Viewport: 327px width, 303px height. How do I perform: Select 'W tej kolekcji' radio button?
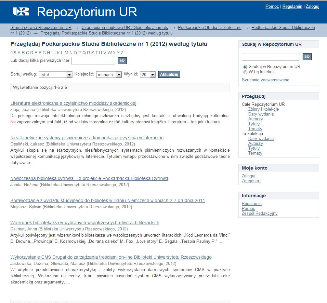245,72
